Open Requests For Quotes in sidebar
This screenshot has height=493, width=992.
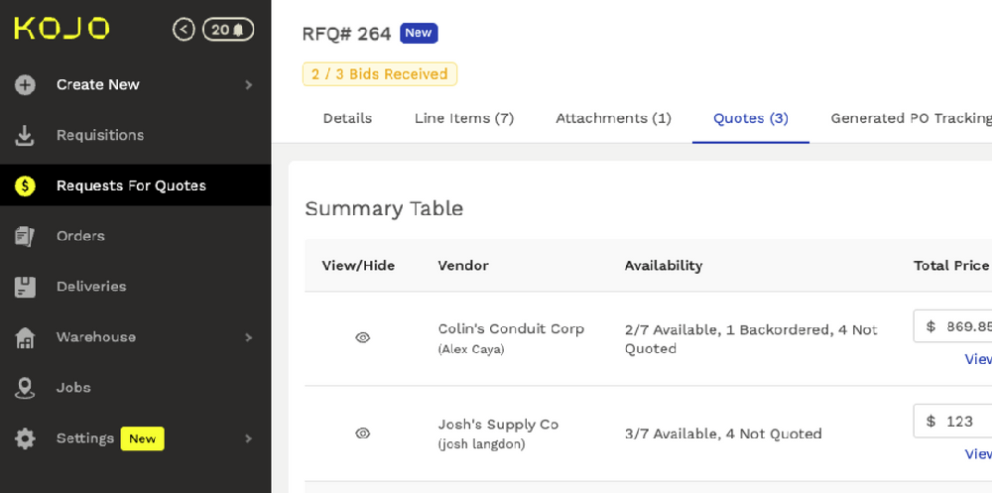pyautogui.click(x=131, y=185)
